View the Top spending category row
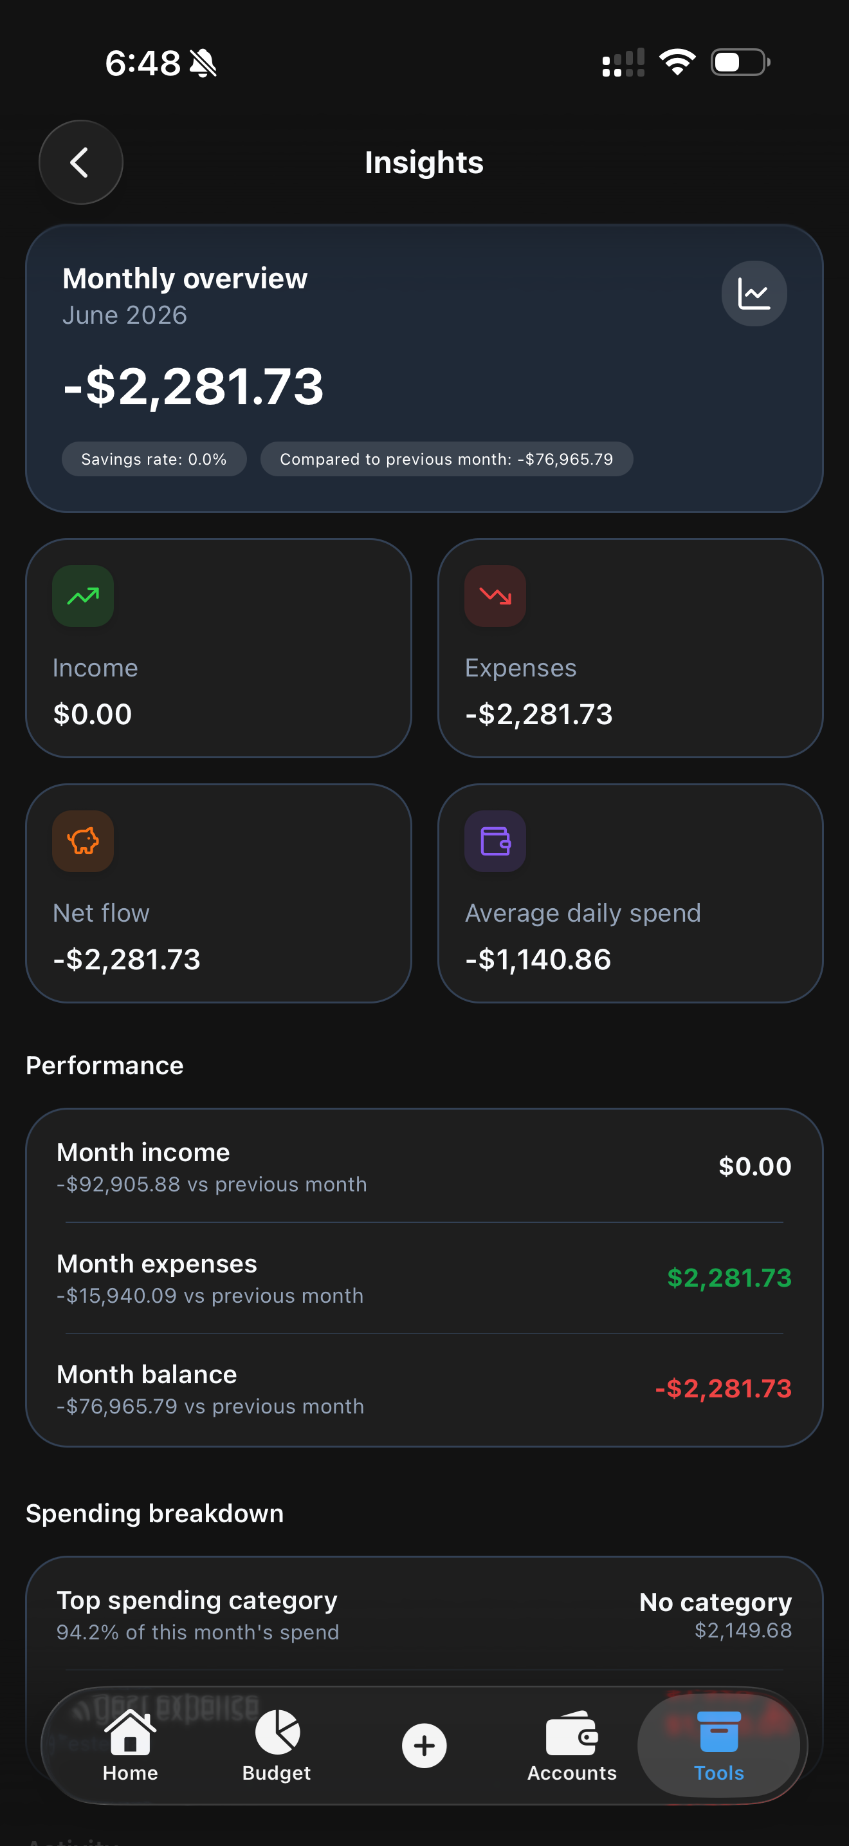The height and width of the screenshot is (1846, 849). tap(424, 1616)
